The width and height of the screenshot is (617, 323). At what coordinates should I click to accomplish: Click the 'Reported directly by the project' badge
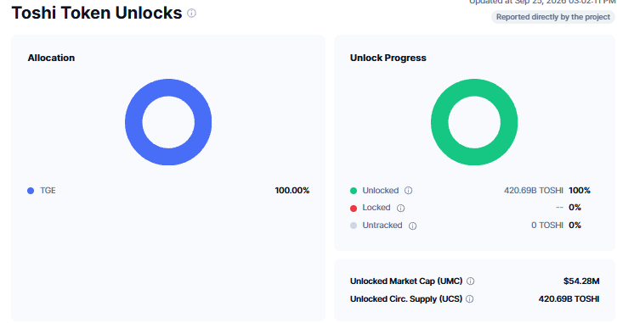pos(553,17)
